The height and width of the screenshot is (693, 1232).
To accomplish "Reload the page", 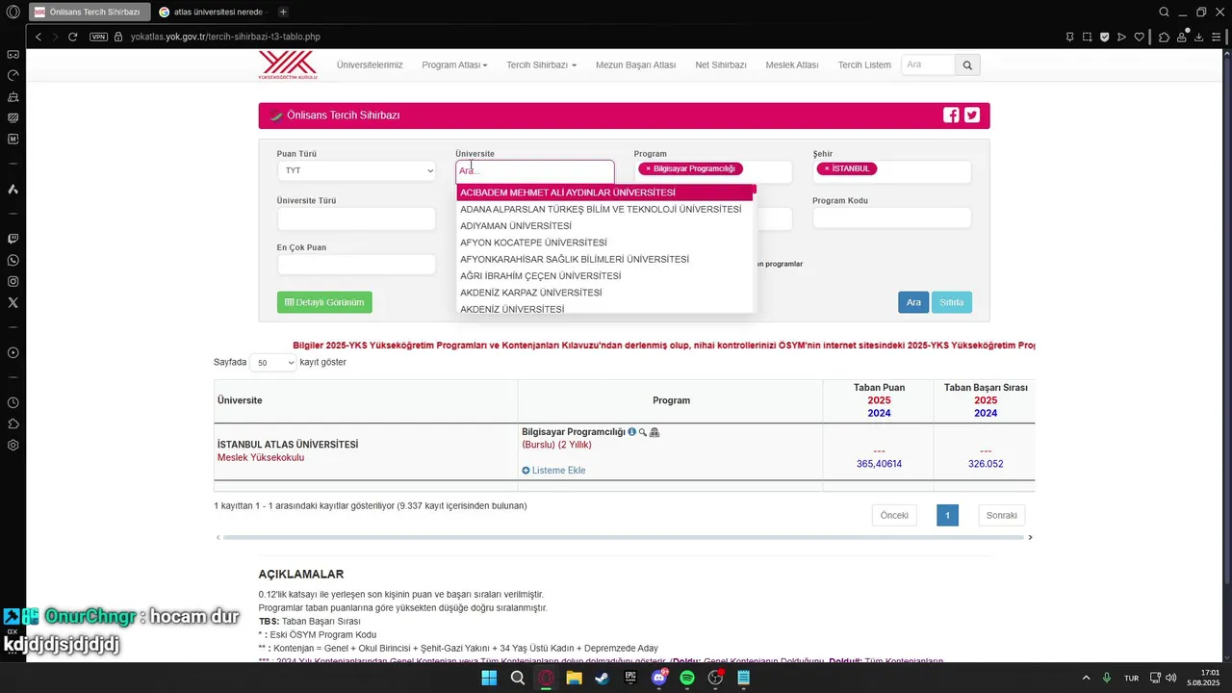I will coord(72,37).
